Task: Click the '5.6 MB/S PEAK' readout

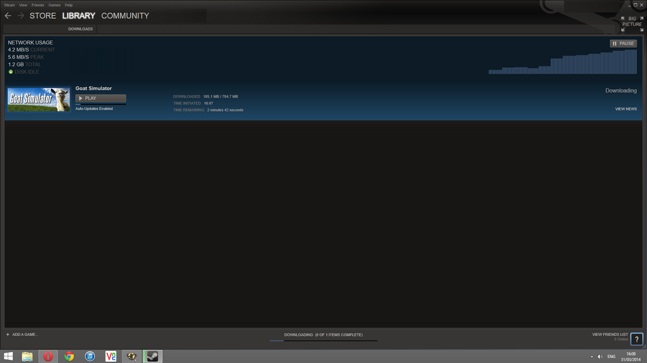Action: [26, 57]
